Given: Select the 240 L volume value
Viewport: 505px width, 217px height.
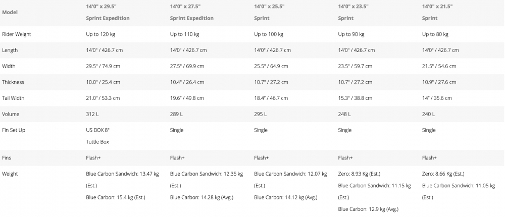Looking at the screenshot, I should click(428, 114).
